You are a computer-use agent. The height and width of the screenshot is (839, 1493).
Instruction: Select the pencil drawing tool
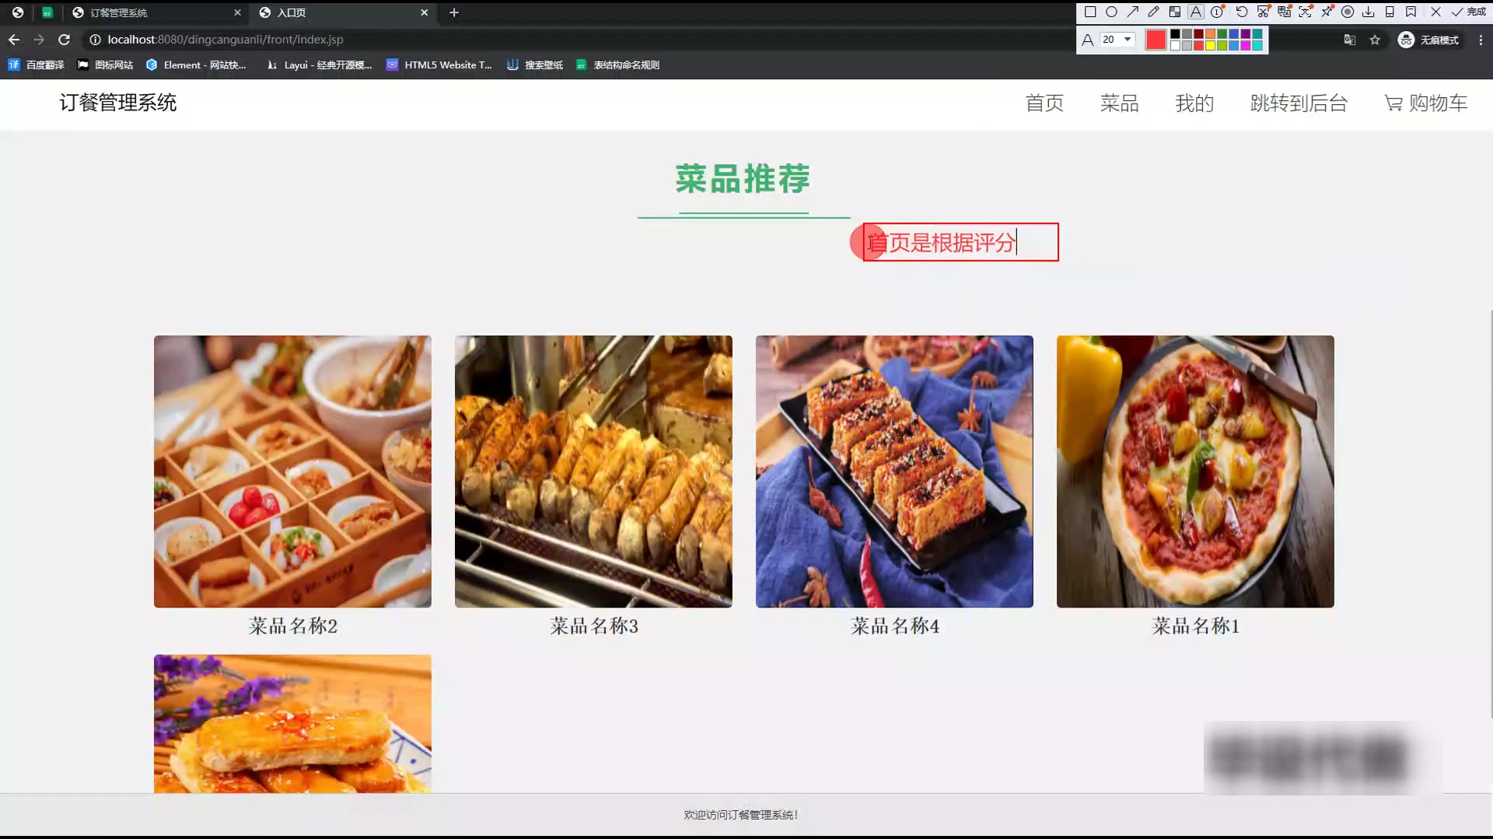(x=1153, y=12)
